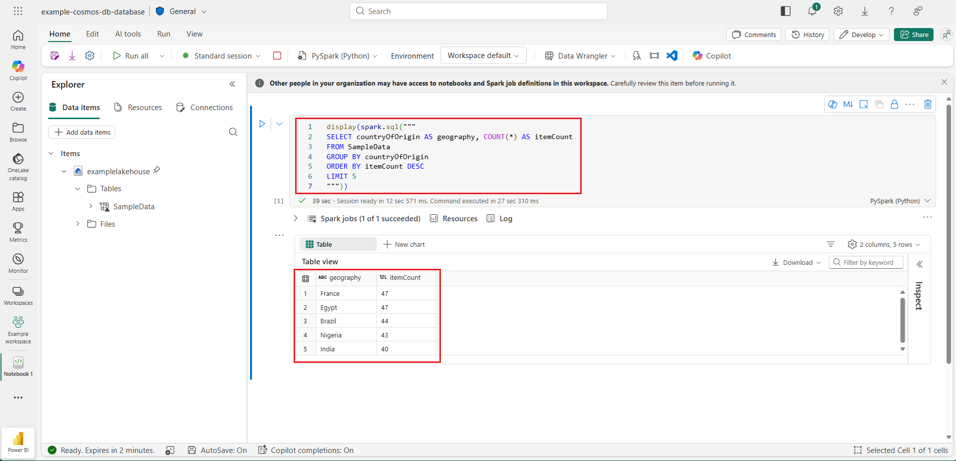The height and width of the screenshot is (461, 956).
Task: Run the cell with play icon
Action: [262, 124]
